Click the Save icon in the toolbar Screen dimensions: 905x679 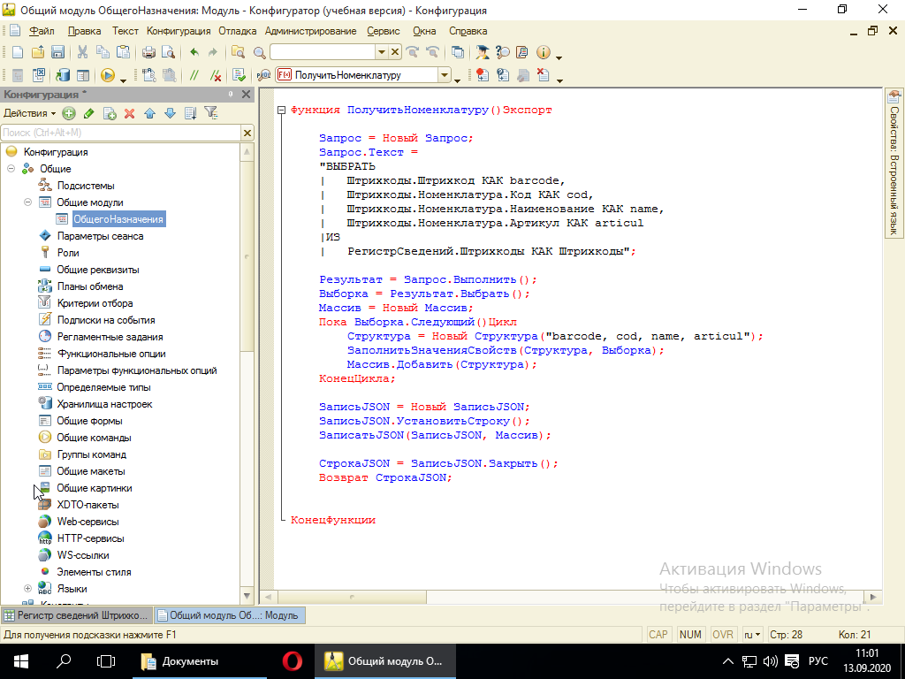tap(58, 52)
